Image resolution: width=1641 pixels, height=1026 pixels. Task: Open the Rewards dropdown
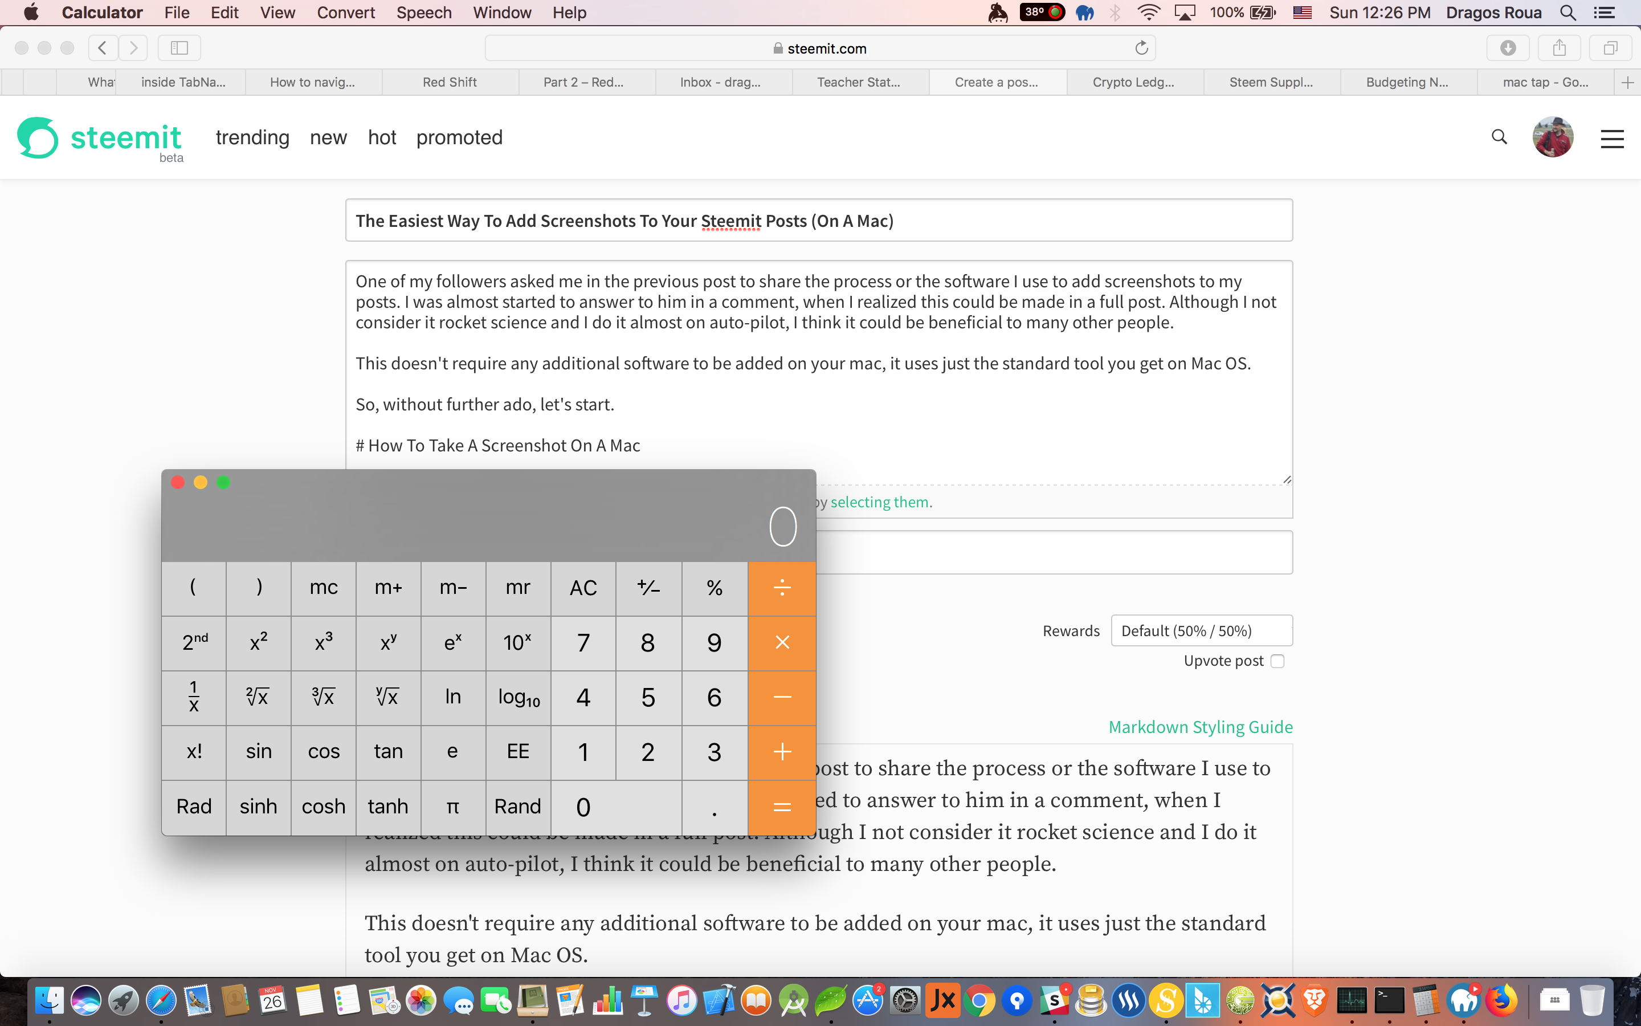(x=1201, y=630)
